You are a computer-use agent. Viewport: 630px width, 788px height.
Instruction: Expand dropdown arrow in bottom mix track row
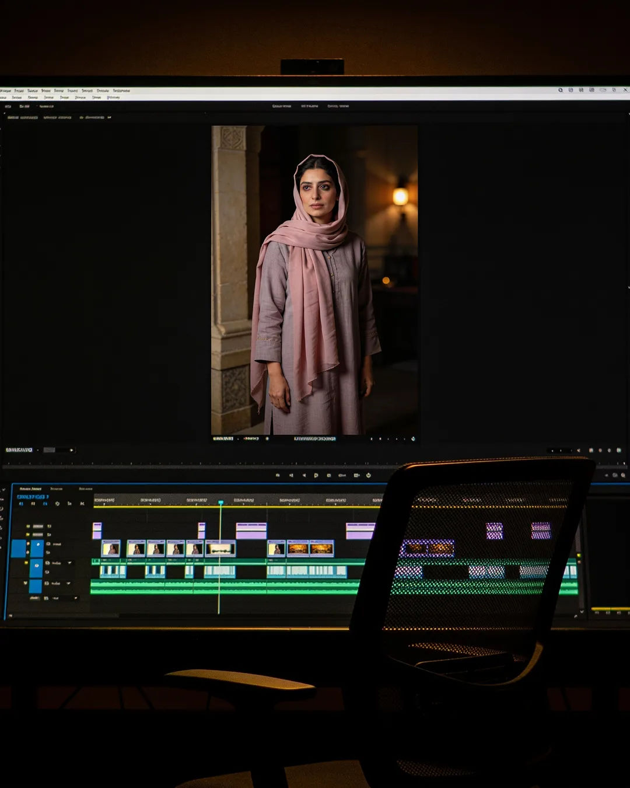point(76,598)
